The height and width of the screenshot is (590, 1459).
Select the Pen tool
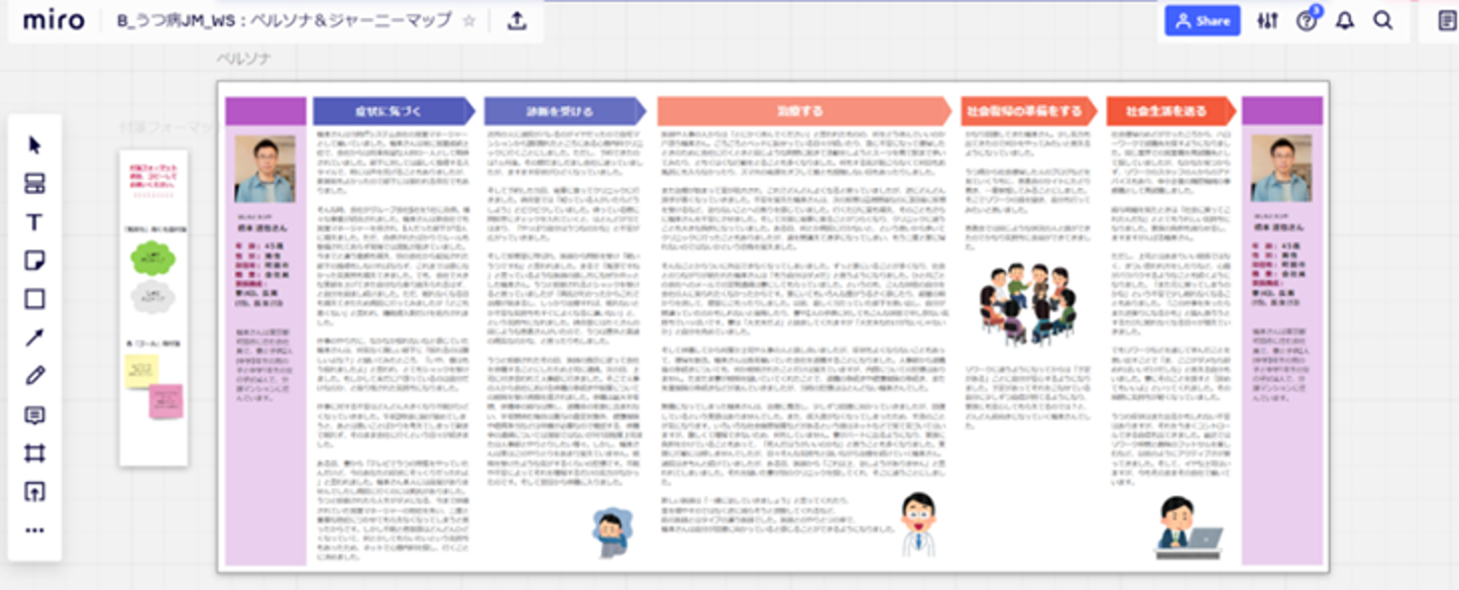pyautogui.click(x=35, y=376)
